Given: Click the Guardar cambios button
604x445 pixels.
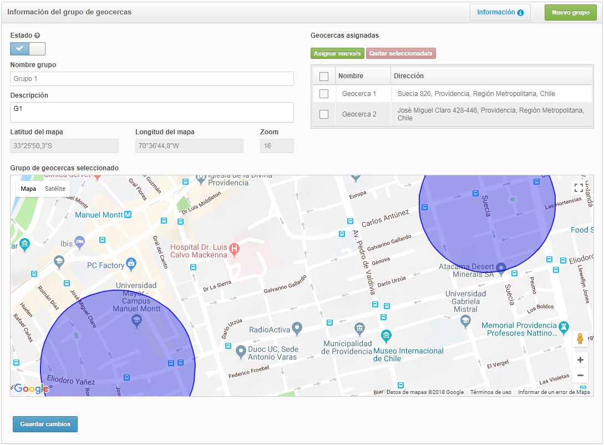Looking at the screenshot, I should 45,424.
